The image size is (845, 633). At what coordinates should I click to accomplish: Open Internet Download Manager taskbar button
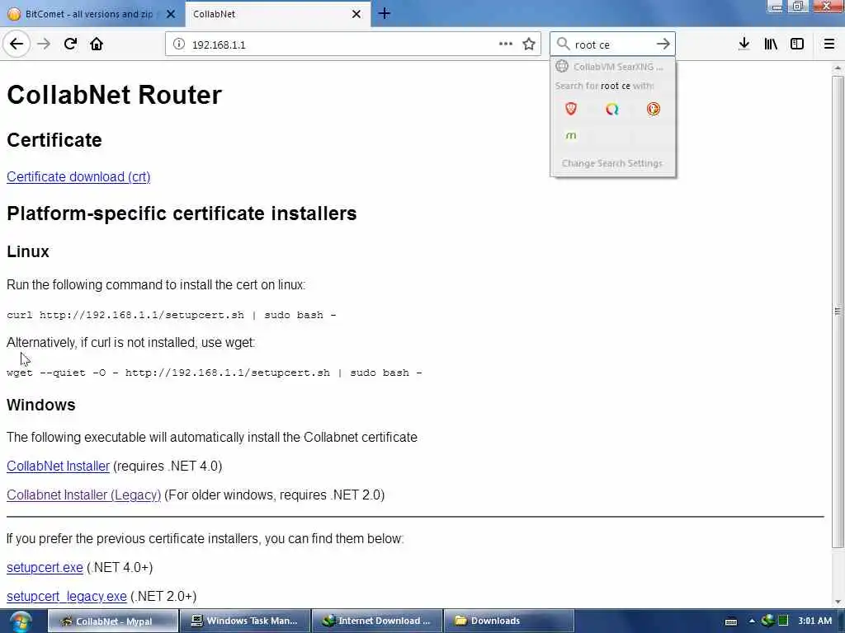tap(377, 621)
